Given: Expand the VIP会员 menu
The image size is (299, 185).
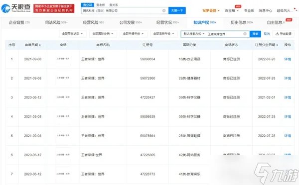Looking at the screenshot, I should coord(211,10).
